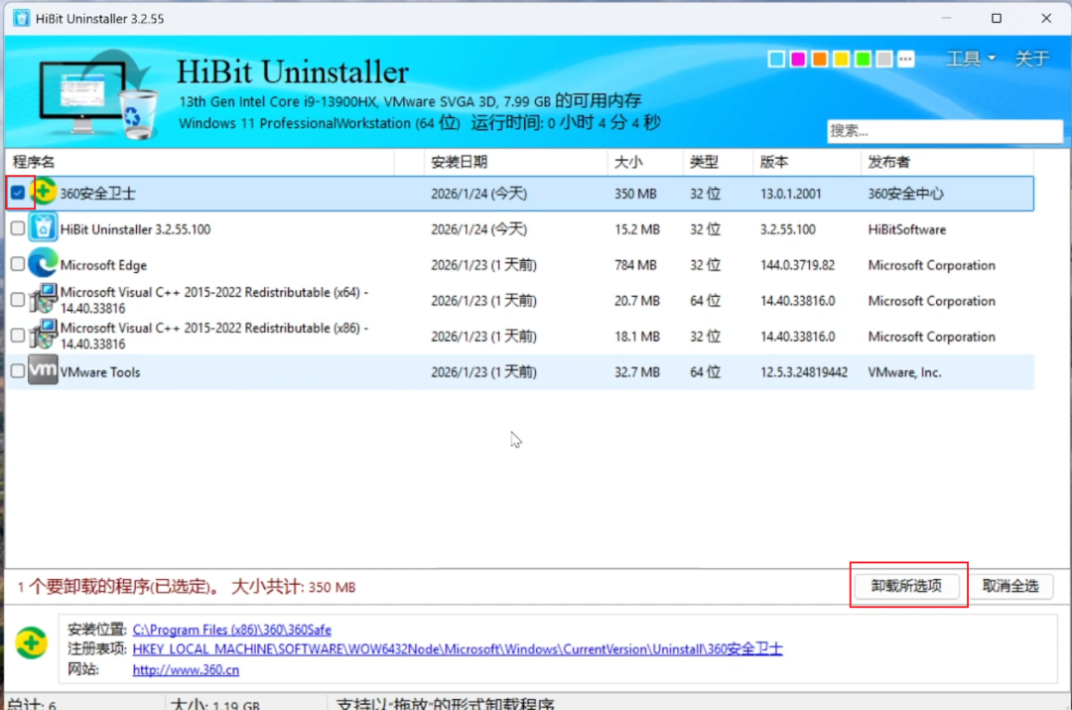Screen dimensions: 1072x710
Task: Open the 工具 dropdown menu
Action: (x=970, y=59)
